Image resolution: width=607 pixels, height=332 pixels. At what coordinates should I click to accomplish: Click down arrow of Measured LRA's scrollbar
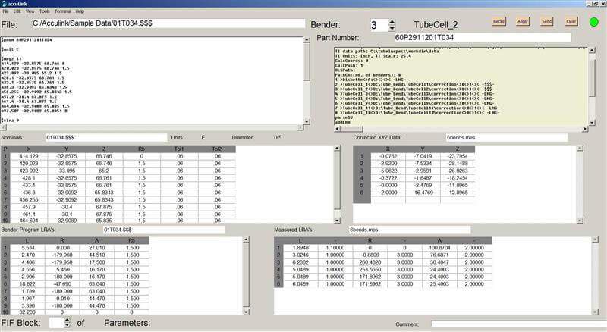595,312
